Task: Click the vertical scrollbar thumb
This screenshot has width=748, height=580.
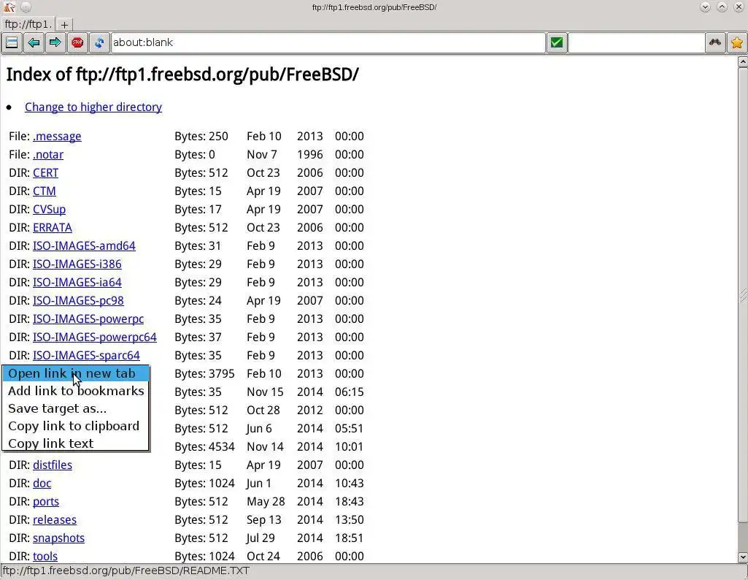Action: (743, 295)
